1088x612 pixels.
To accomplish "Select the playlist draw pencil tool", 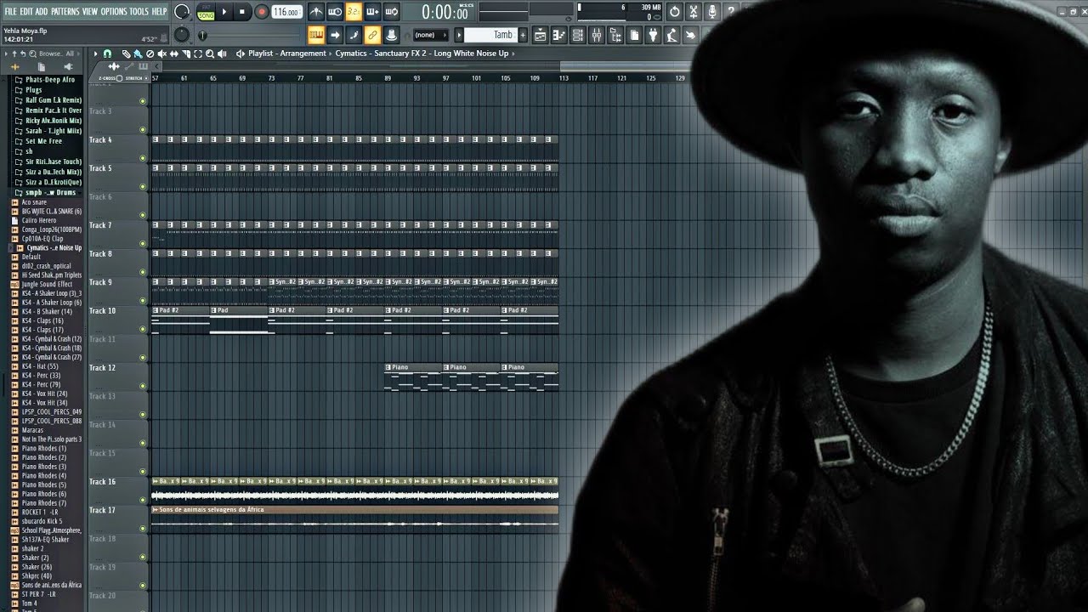I will (x=126, y=54).
